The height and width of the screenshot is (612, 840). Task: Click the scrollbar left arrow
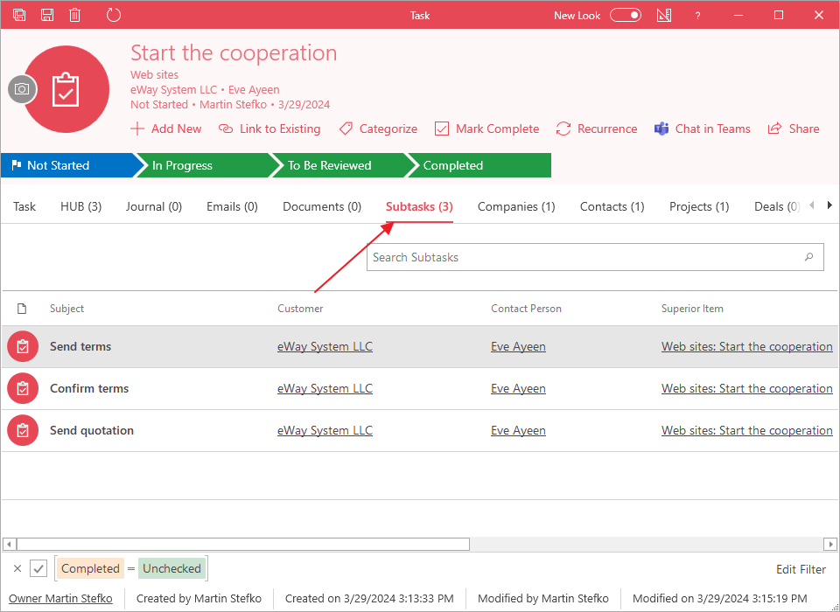point(9,544)
